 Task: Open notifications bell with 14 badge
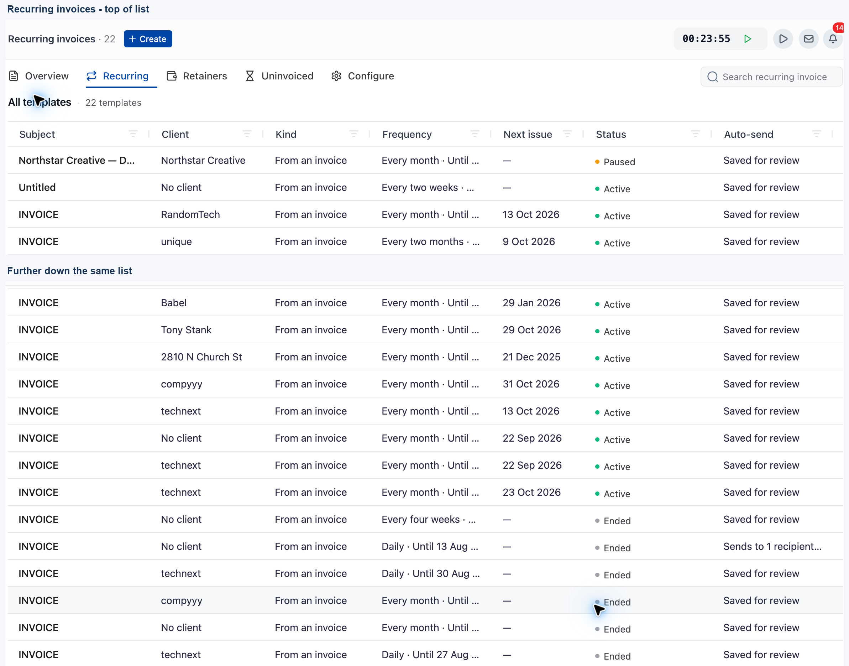tap(833, 39)
